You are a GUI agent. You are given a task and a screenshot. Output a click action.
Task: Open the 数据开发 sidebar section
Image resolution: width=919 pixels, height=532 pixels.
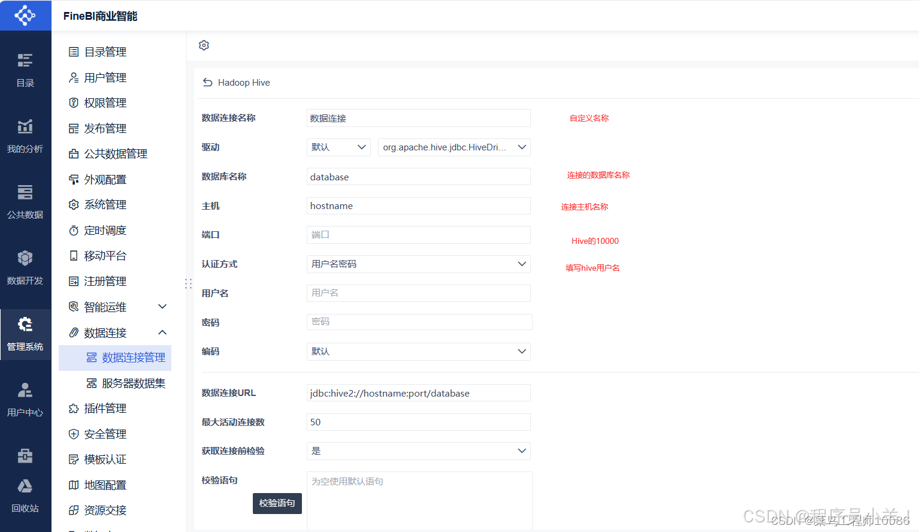(x=25, y=268)
